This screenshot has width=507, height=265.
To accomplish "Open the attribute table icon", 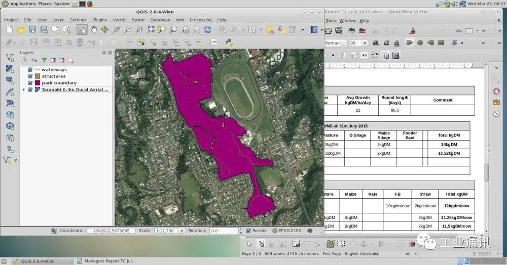I will 293,30.
